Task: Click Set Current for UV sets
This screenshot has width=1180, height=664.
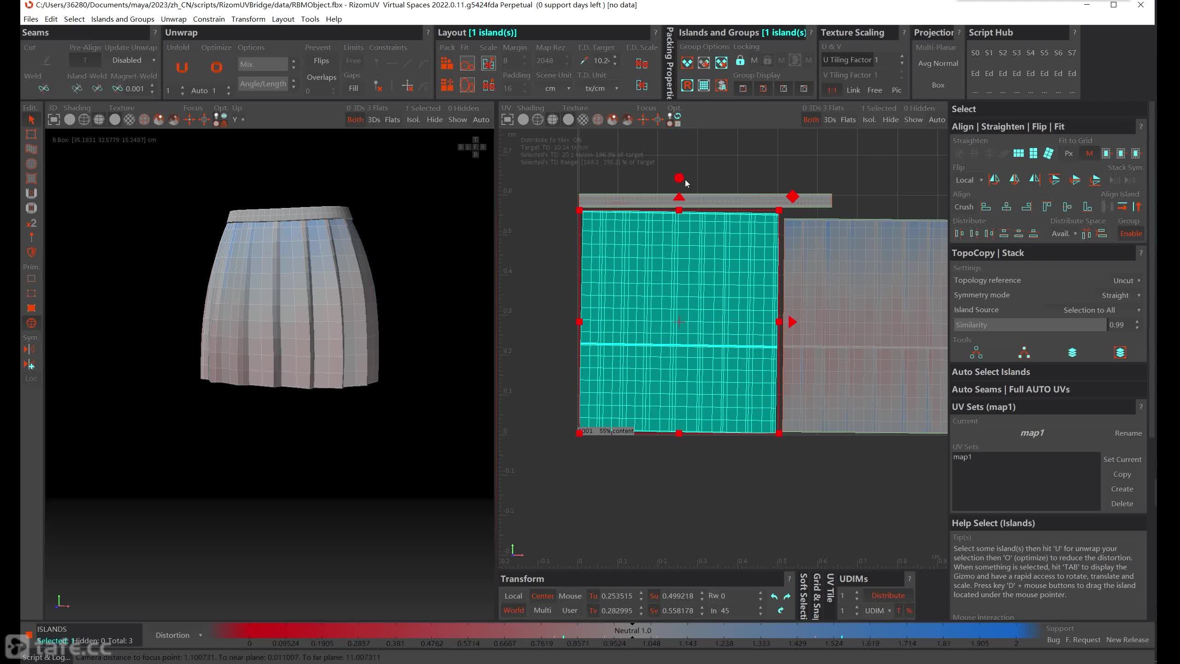Action: point(1122,459)
